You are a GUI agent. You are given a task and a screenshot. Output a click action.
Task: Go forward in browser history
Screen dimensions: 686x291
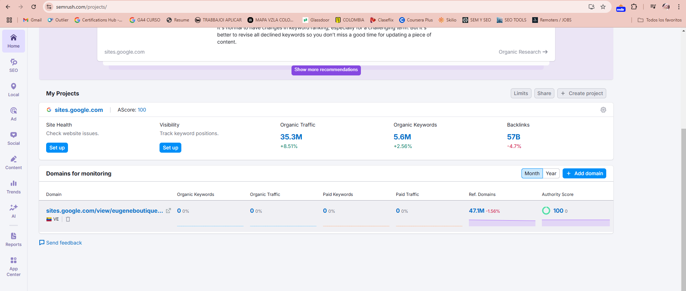point(21,7)
